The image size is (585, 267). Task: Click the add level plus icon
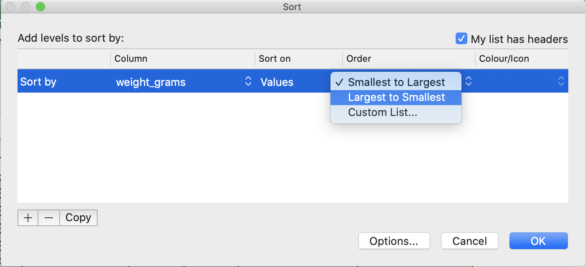pyautogui.click(x=28, y=217)
